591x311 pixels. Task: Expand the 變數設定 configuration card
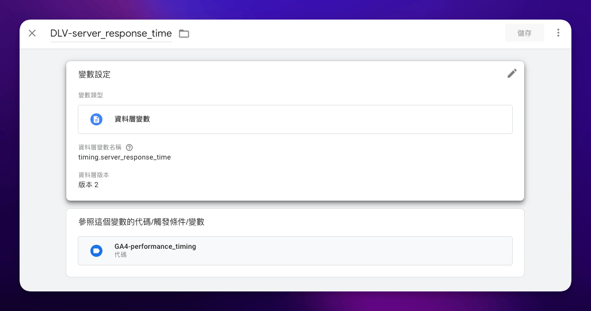pyautogui.click(x=295, y=74)
